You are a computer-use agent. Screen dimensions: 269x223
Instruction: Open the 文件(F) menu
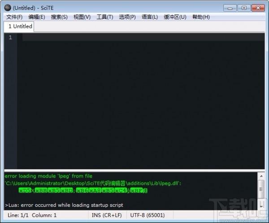[14, 17]
